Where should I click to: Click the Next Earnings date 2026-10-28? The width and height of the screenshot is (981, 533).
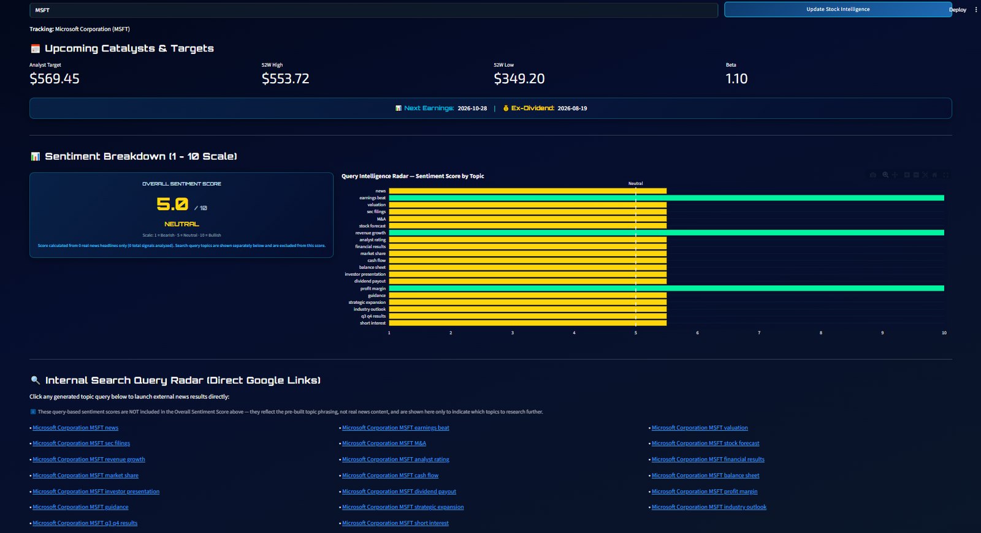(x=472, y=108)
